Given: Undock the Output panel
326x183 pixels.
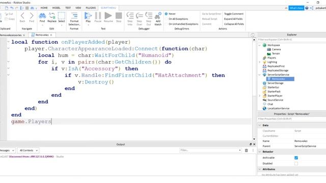Looking at the screenshot, I should (x=251, y=144).
